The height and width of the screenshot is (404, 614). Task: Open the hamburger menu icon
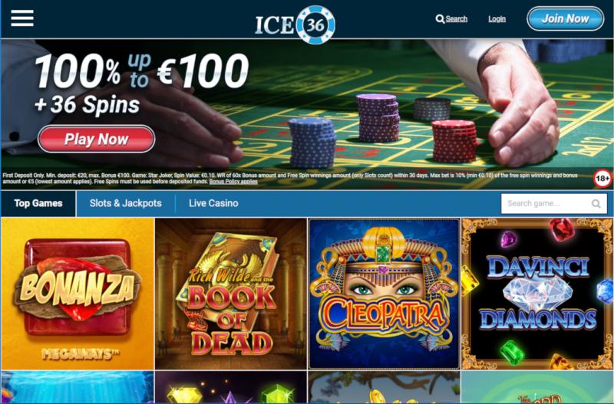pyautogui.click(x=22, y=18)
